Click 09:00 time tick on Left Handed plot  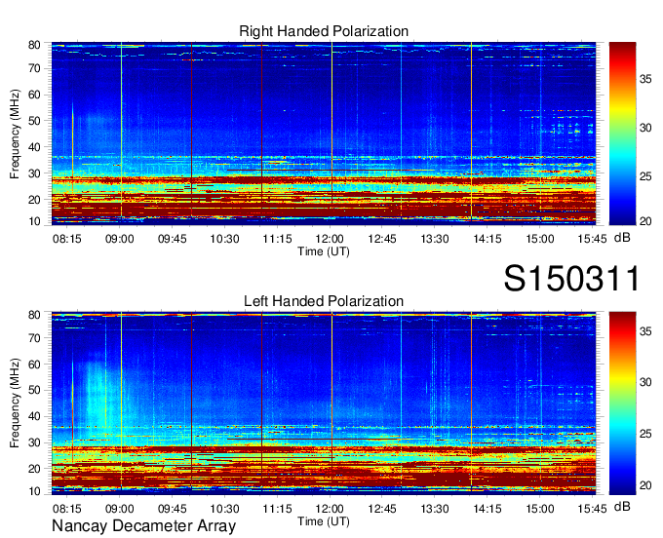[x=120, y=509]
